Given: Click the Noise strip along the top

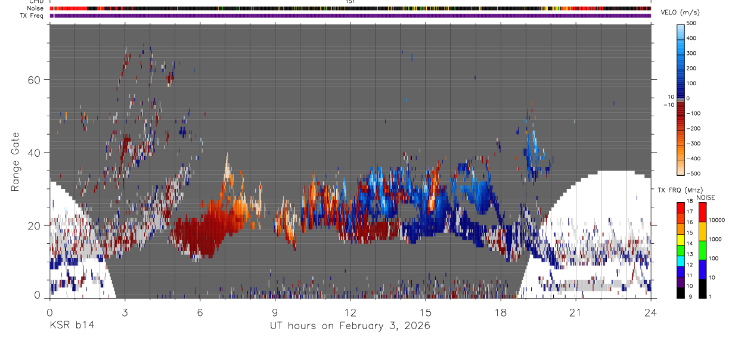Looking at the screenshot, I should [x=350, y=9].
